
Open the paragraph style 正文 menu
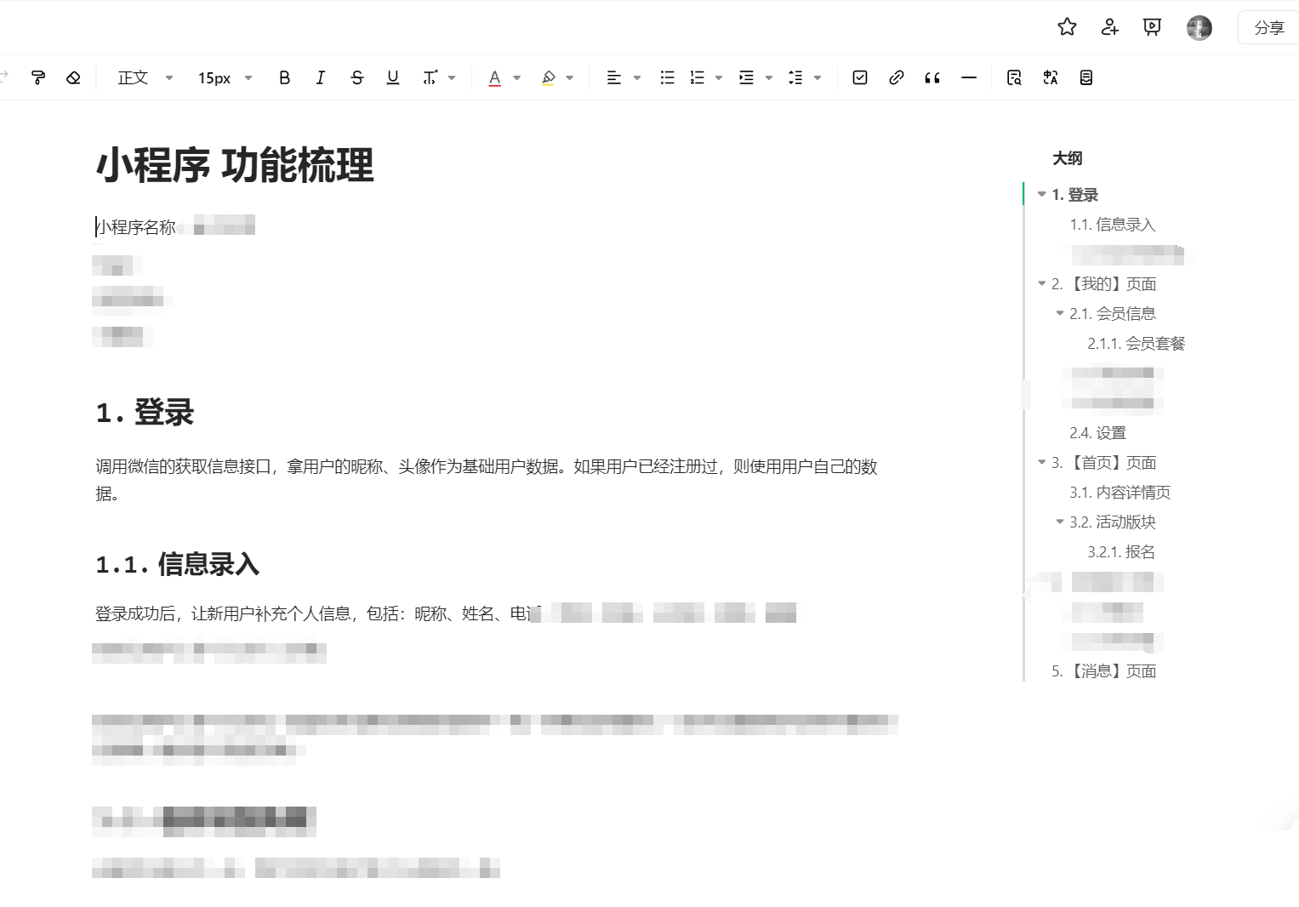click(x=143, y=77)
